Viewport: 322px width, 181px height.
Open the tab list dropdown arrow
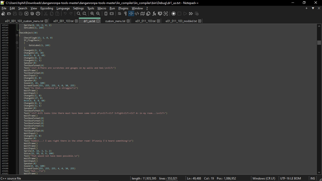tap(313, 8)
